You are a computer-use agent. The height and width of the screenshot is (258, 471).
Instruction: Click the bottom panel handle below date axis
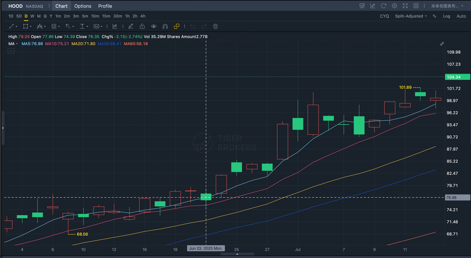point(237,254)
